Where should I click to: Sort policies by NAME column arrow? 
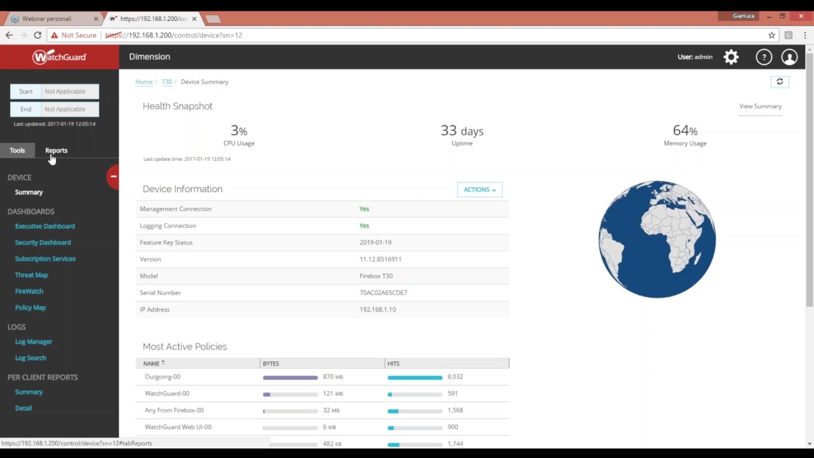[x=163, y=363]
